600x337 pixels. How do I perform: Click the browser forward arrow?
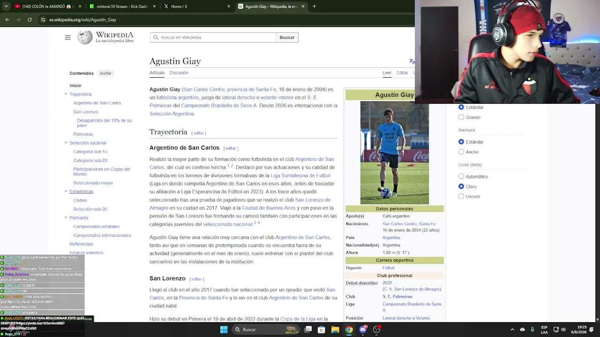click(x=18, y=20)
